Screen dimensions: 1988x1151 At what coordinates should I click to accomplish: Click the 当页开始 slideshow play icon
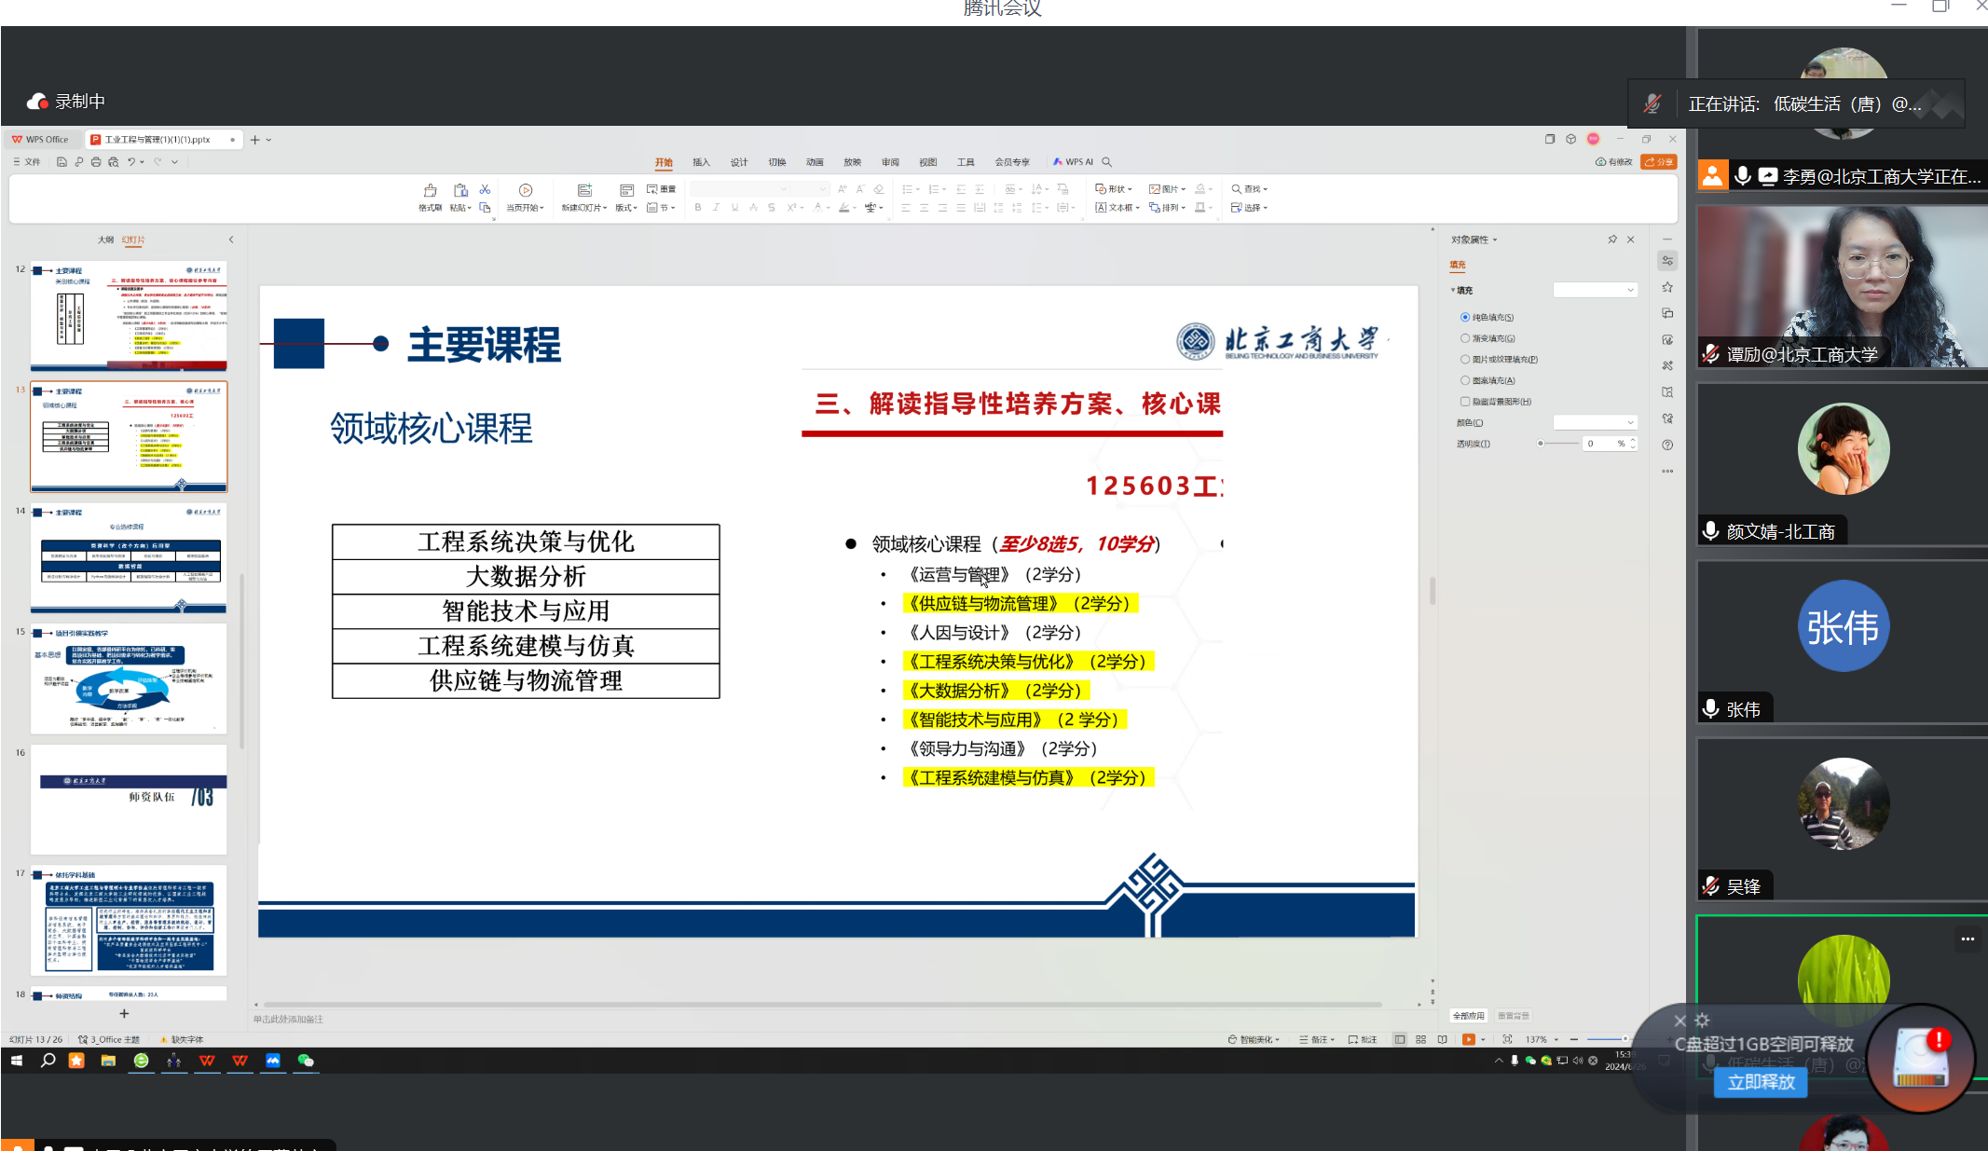tap(526, 190)
